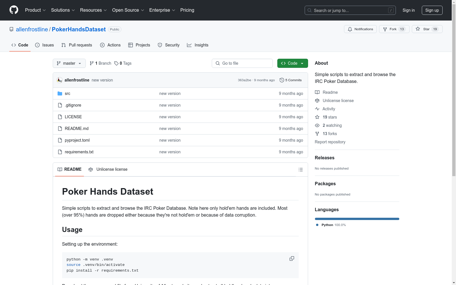Expand the Solutions menu

tap(63, 10)
